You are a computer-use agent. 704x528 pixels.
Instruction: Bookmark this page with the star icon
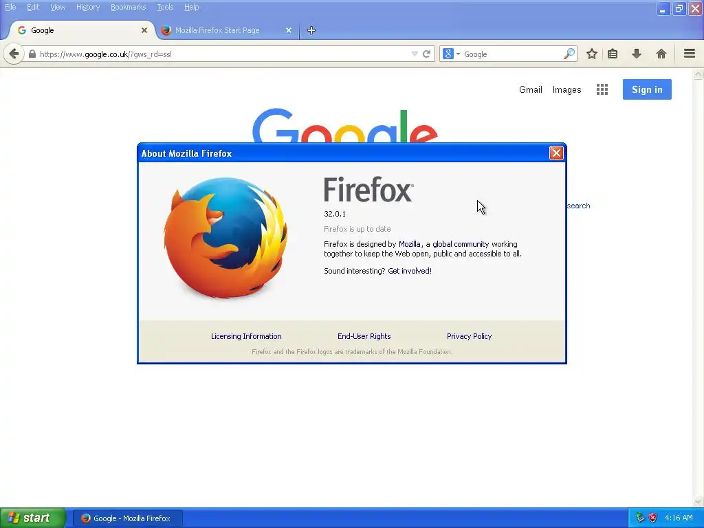pos(592,54)
